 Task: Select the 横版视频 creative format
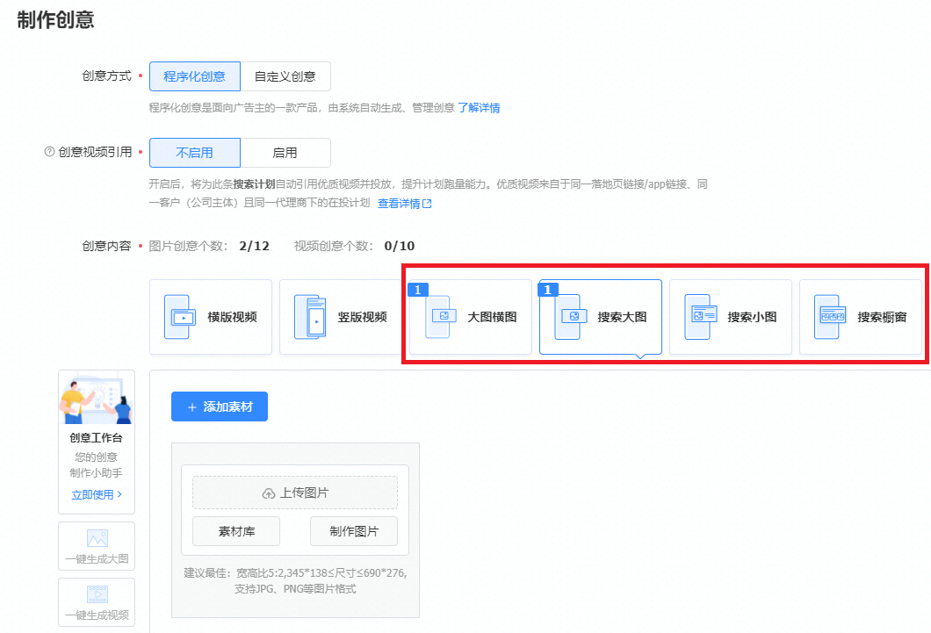pyautogui.click(x=211, y=317)
